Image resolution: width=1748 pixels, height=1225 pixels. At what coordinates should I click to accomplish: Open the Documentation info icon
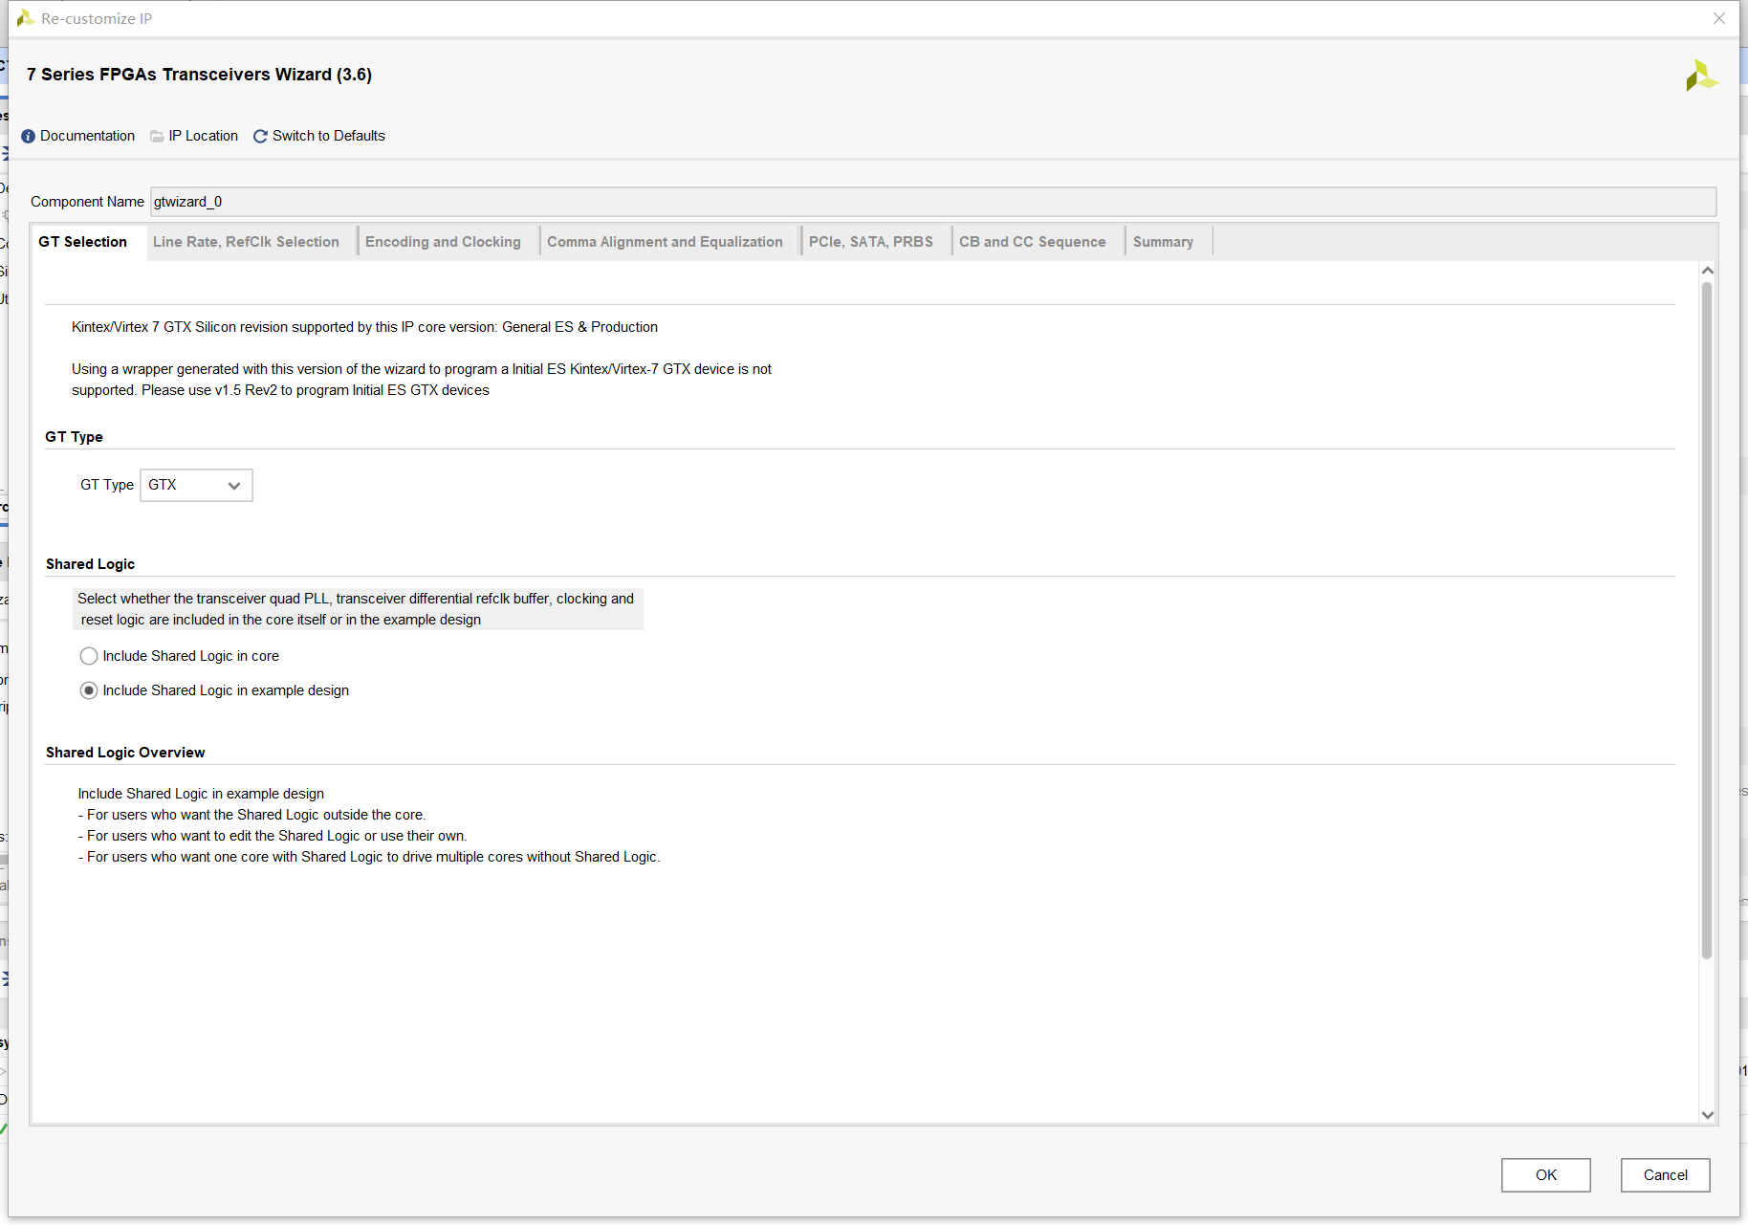(x=28, y=137)
